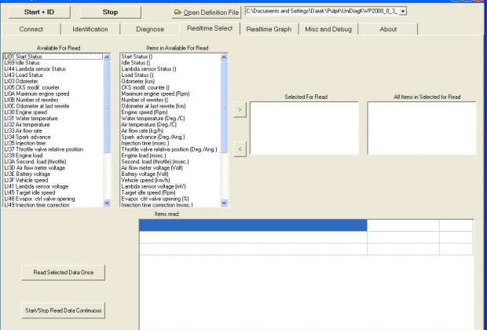The height and width of the screenshot is (330, 487).
Task: Click scrollbar thumb of Items in Available list
Action: tap(224, 107)
